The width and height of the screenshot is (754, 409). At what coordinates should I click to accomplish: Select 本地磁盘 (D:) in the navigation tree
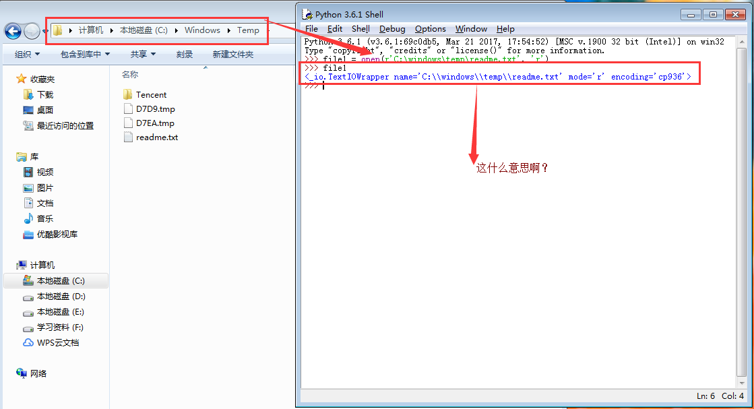click(x=61, y=296)
